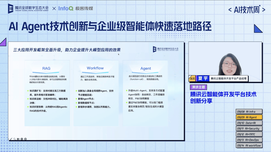
Task: Open the 09/11 AI+Security session
Action: point(249,128)
